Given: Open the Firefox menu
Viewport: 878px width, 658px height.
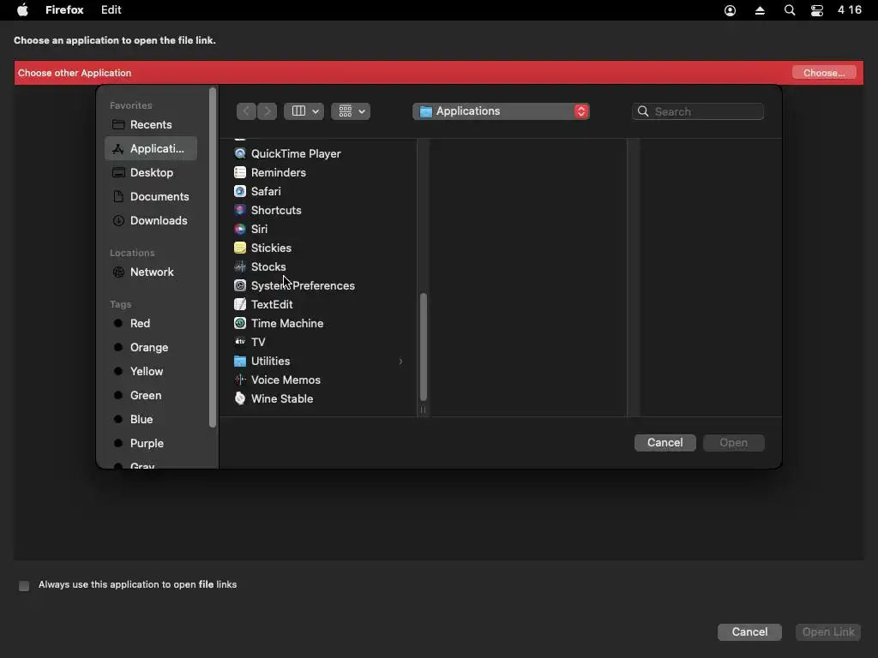Looking at the screenshot, I should click(64, 10).
